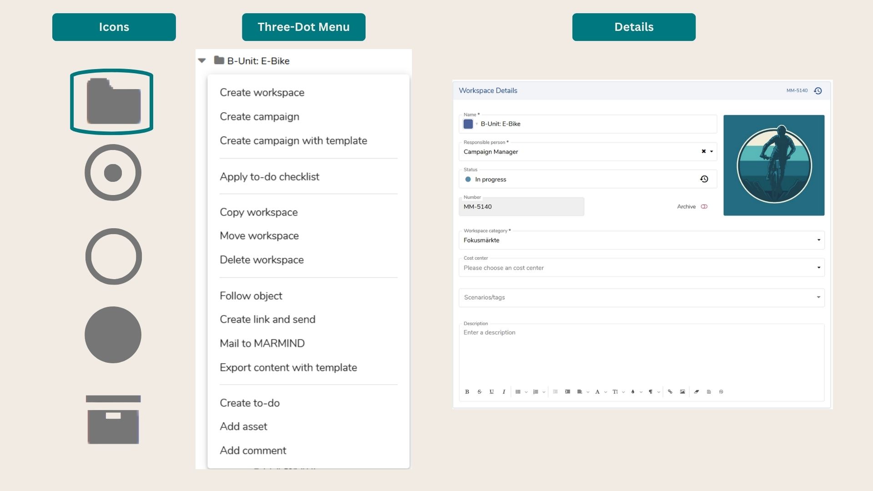This screenshot has height=491, width=873.
Task: Insert an image in the description editor
Action: click(x=682, y=392)
